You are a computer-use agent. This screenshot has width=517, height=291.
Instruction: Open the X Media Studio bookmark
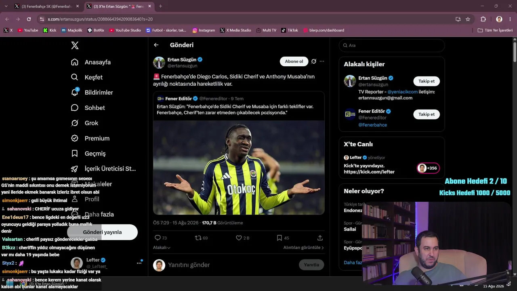coord(235,30)
